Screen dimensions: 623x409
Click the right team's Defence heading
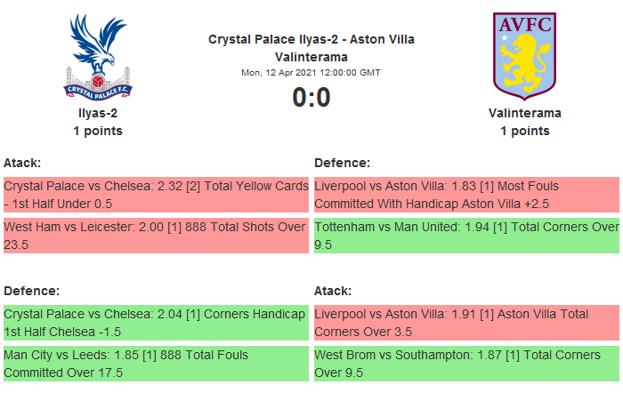click(x=342, y=163)
